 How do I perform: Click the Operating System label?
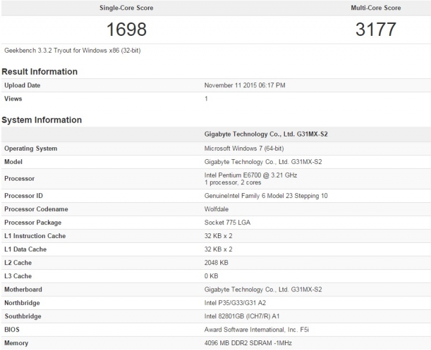pos(31,148)
